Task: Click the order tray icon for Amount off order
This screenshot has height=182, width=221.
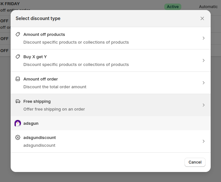Action: click(x=18, y=79)
